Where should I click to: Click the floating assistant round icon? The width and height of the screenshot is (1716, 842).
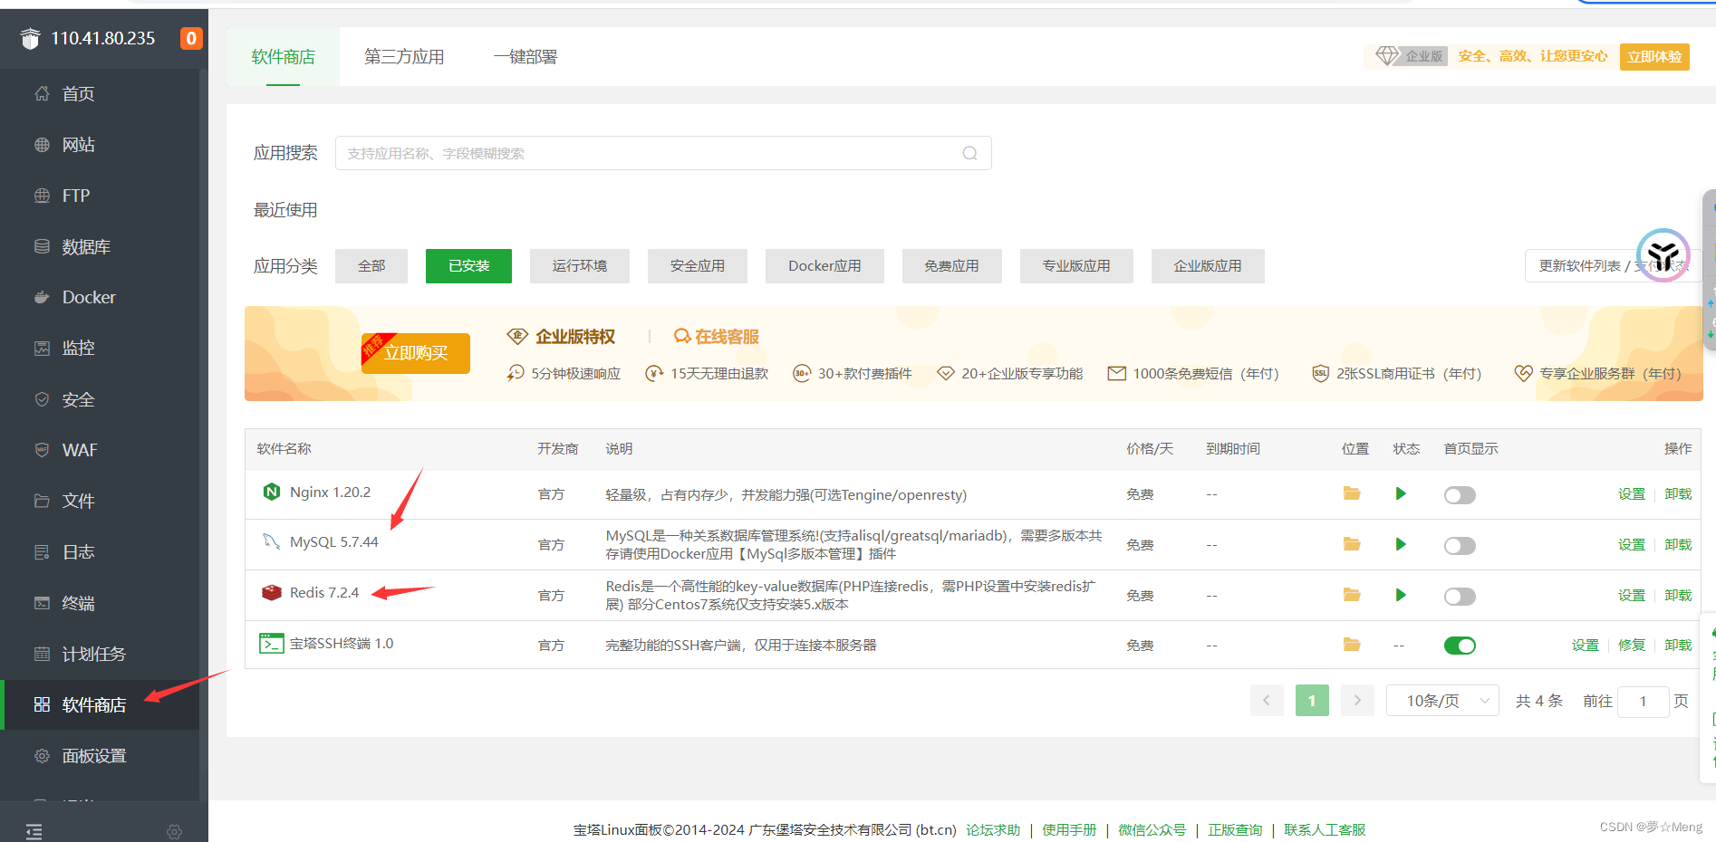[1663, 255]
